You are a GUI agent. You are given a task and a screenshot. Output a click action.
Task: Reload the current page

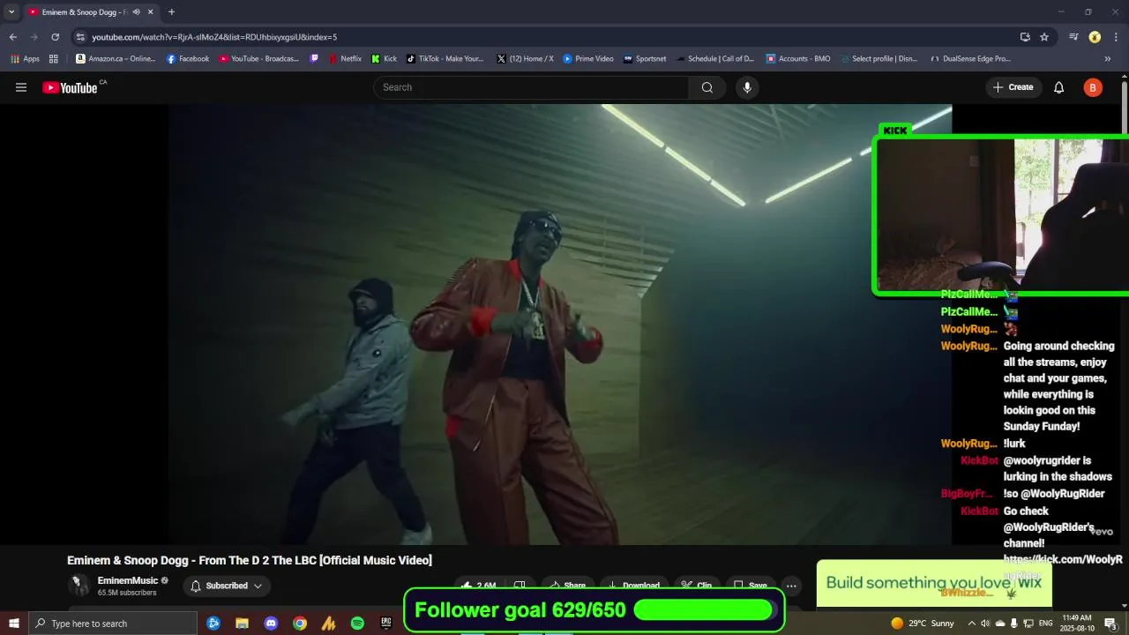[x=55, y=37]
